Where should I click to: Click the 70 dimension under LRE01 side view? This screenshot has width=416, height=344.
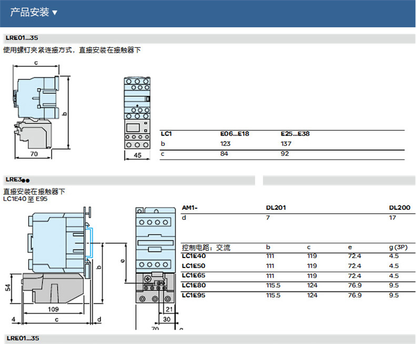(x=34, y=154)
